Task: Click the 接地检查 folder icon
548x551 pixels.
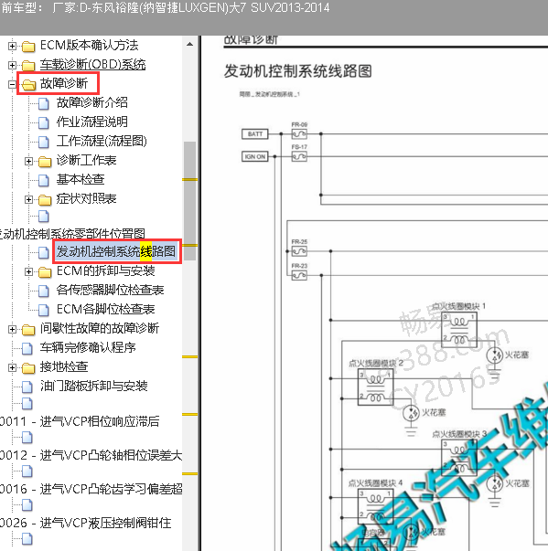Action: click(28, 367)
